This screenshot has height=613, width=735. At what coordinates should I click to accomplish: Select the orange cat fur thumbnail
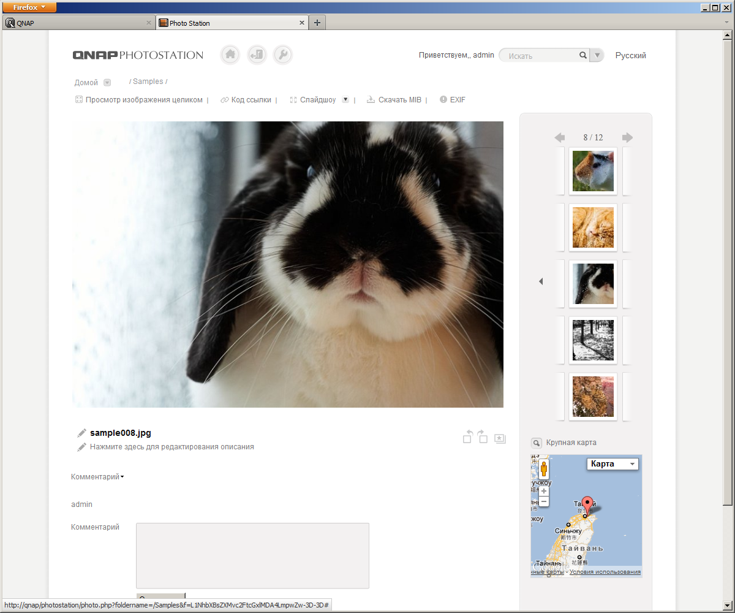[593, 227]
